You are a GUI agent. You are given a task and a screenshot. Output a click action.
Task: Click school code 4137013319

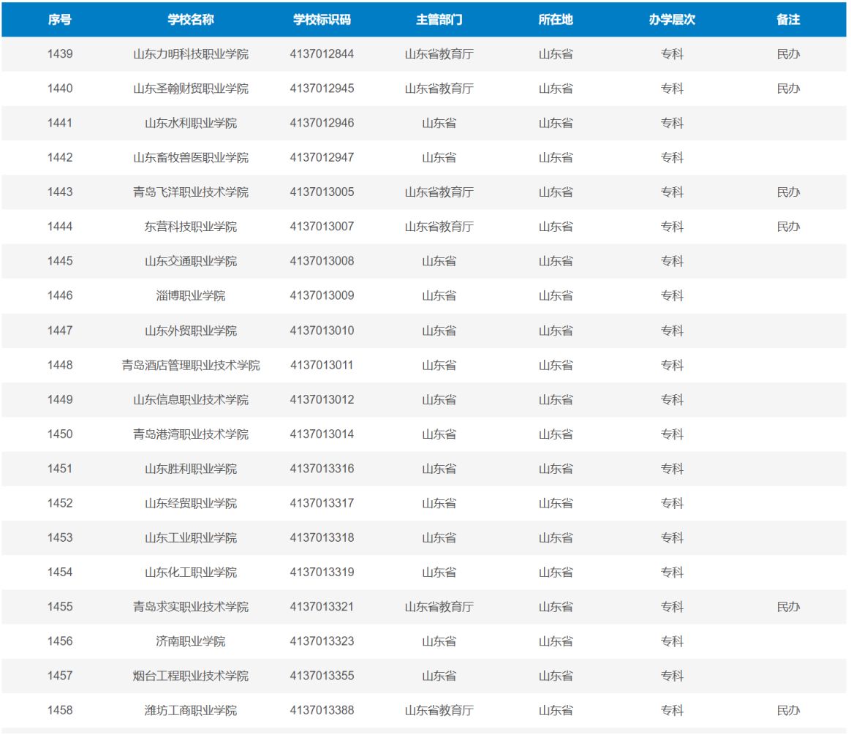pos(322,573)
